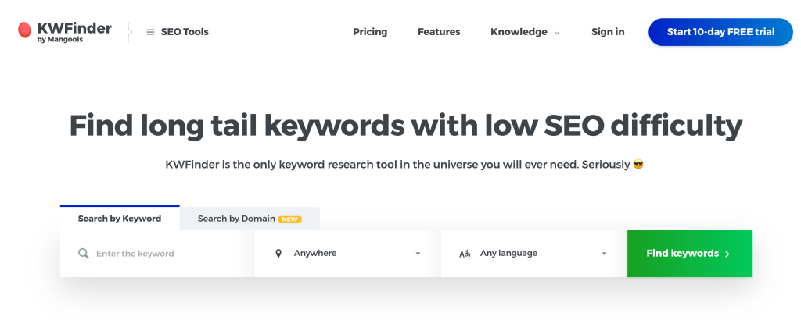Switch to the Search by Domain tab

point(236,219)
